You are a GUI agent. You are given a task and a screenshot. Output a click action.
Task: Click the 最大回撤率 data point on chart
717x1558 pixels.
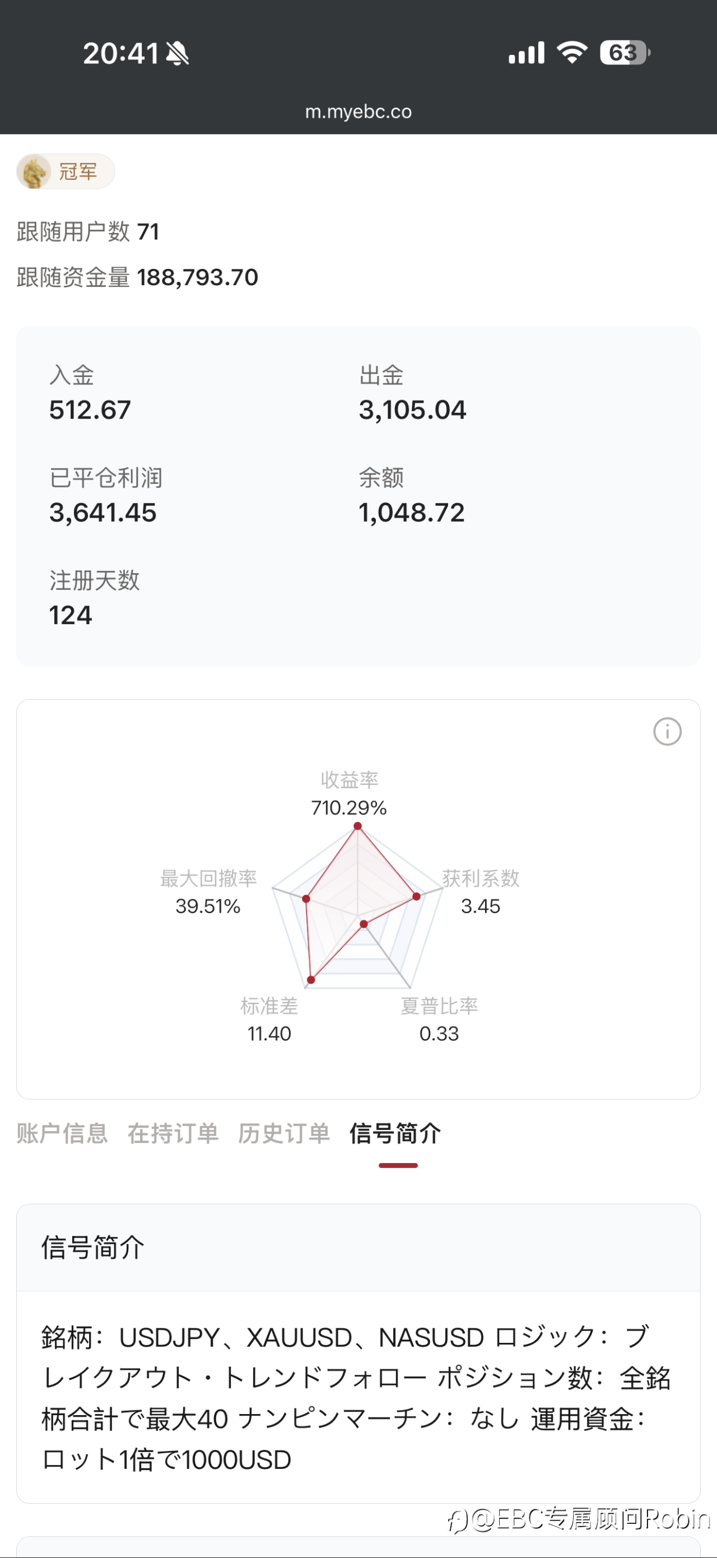coord(306,899)
